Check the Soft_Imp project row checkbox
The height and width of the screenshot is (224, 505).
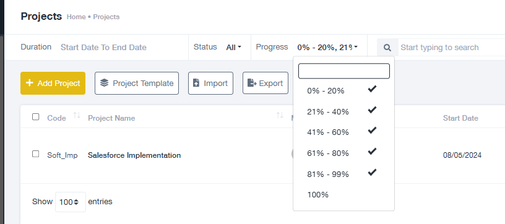36,154
